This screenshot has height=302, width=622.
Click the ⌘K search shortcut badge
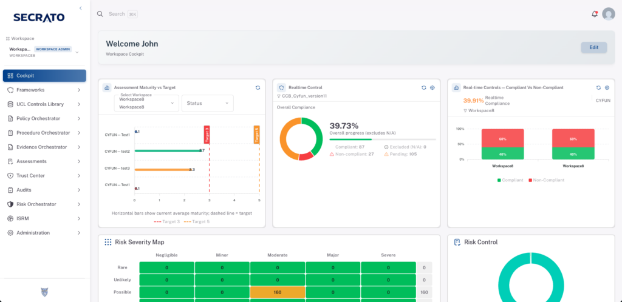pyautogui.click(x=132, y=14)
